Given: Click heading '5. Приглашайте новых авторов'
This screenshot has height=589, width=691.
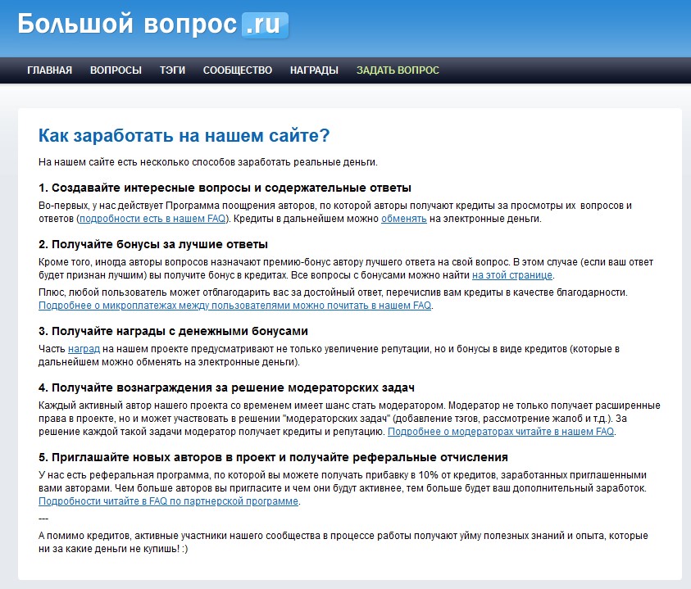Looking at the screenshot, I should pos(273,456).
